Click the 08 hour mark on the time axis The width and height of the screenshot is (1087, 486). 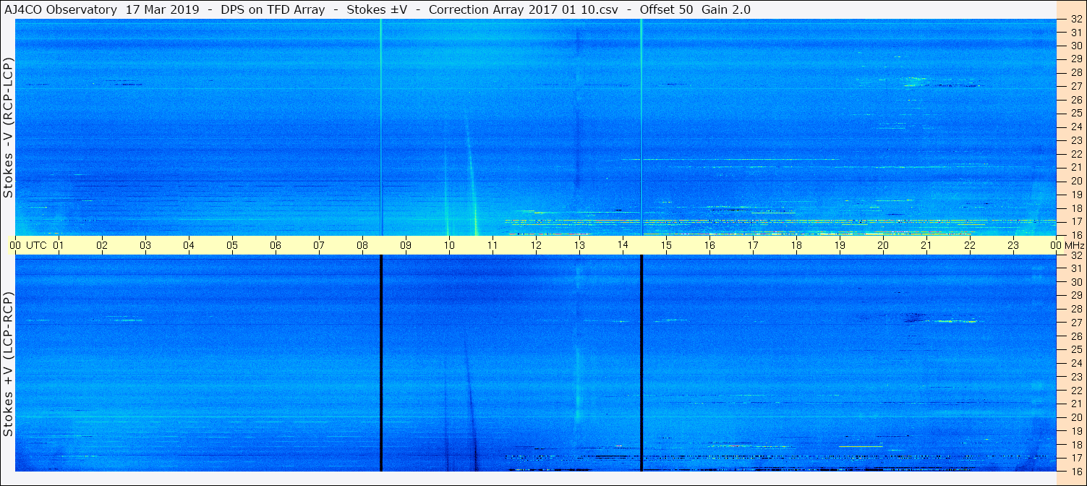click(362, 245)
